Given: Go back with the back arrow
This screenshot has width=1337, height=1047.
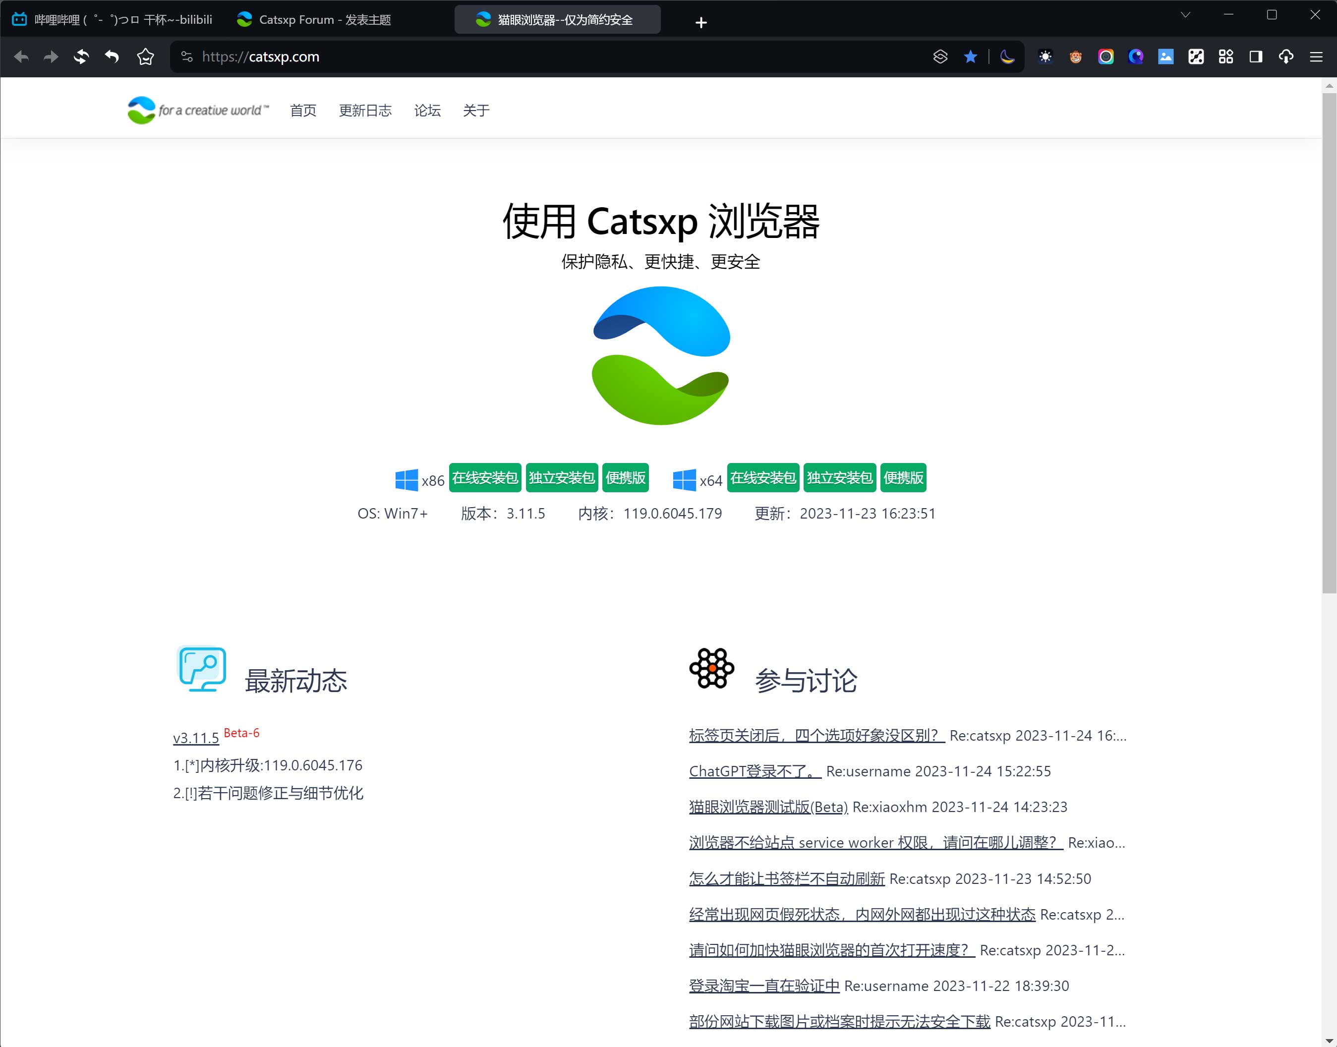Looking at the screenshot, I should 21,57.
